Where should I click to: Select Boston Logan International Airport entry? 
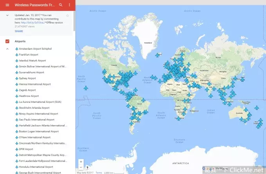coord(37,132)
